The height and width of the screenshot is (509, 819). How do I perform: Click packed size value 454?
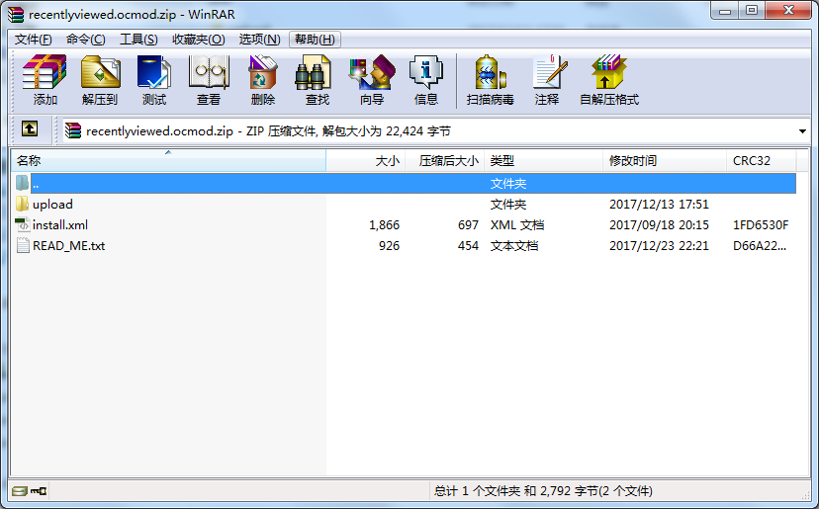pos(468,246)
